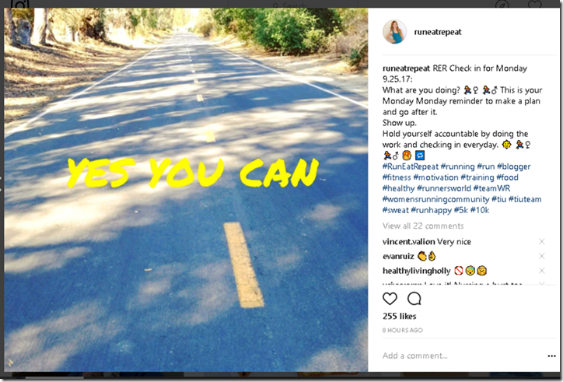Open the comment speech bubble icon
This screenshot has height=382, width=563.
(x=414, y=299)
